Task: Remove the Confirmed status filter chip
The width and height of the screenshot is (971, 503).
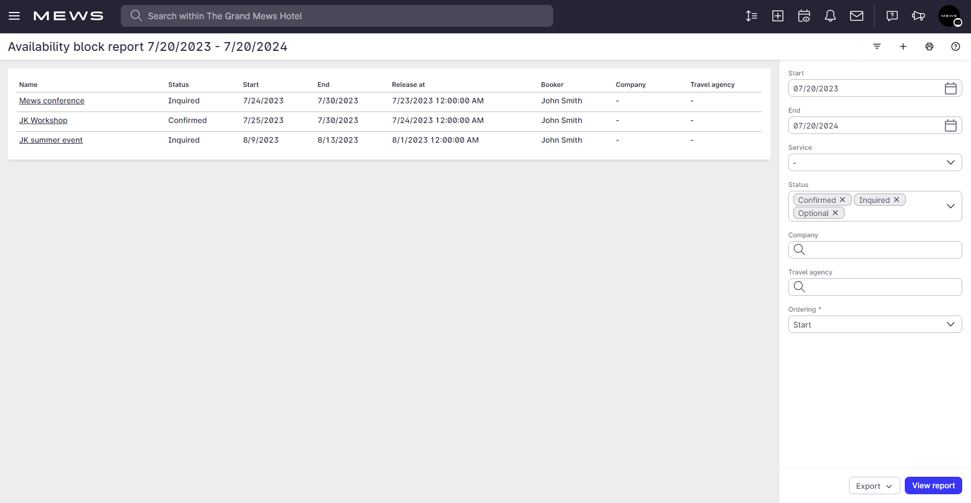Action: 842,200
